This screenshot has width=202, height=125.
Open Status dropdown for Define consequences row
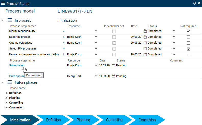tap(174, 54)
